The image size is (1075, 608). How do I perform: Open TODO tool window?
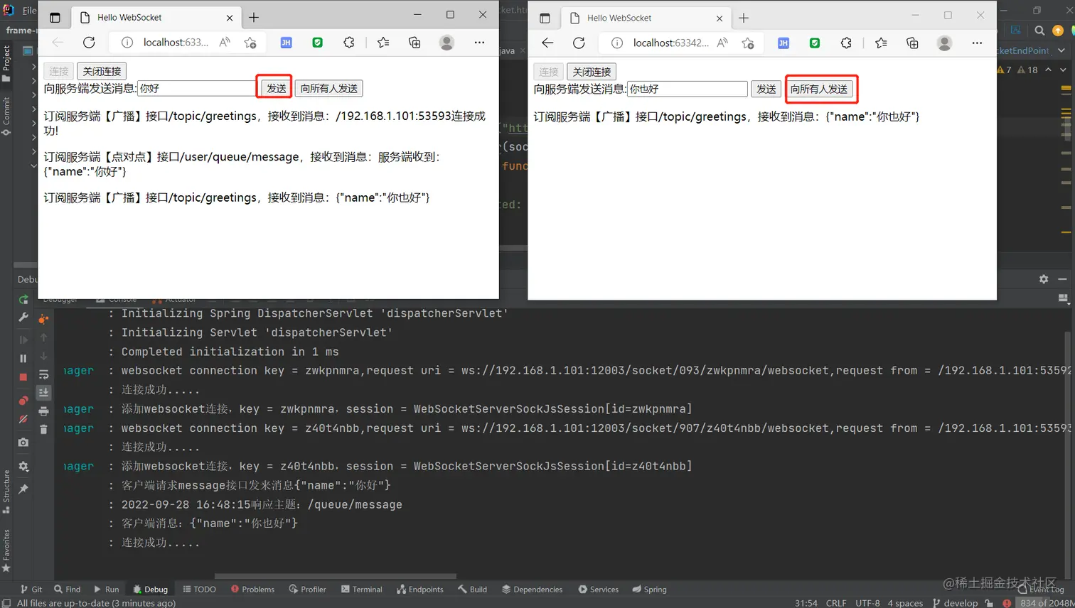click(199, 590)
